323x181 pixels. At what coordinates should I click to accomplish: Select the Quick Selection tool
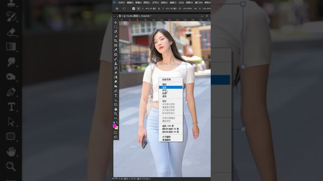pyautogui.click(x=116, y=36)
